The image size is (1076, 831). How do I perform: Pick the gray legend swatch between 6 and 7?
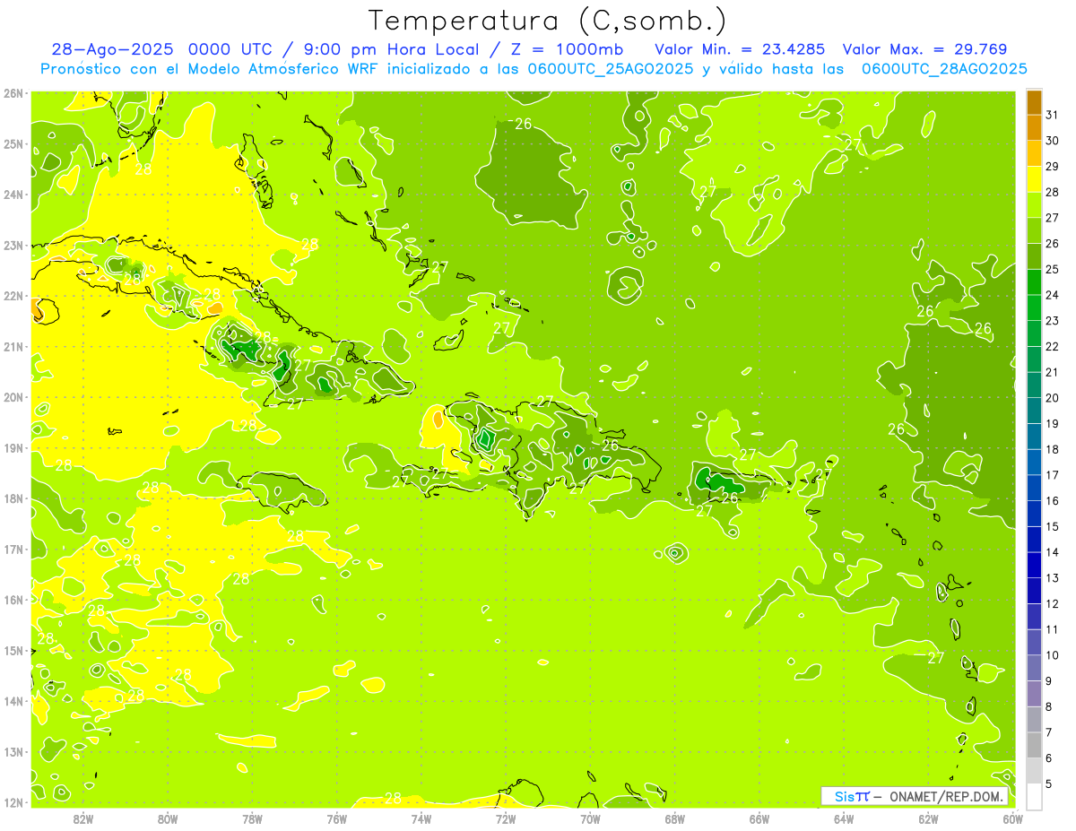[1034, 745]
